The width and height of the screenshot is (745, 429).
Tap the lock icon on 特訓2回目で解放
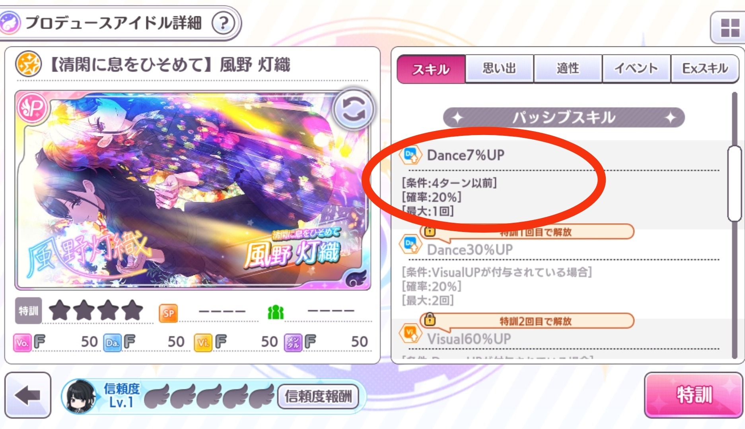[429, 319]
